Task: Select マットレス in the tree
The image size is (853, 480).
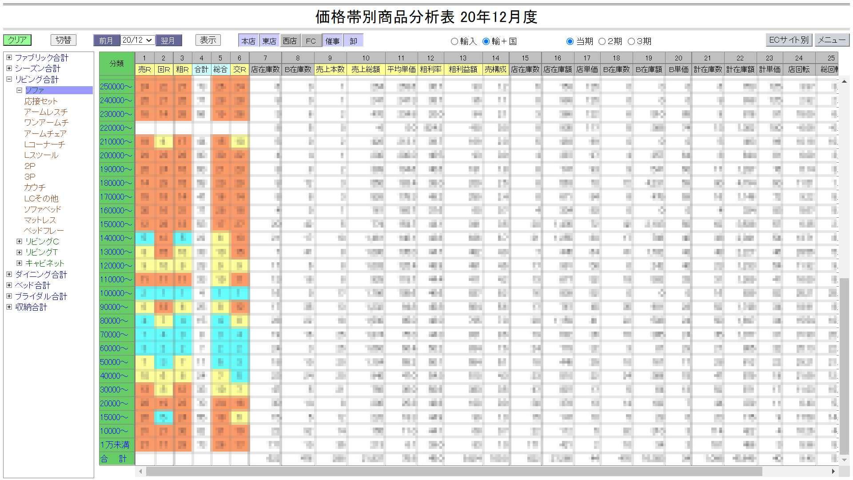Action: pyautogui.click(x=40, y=220)
